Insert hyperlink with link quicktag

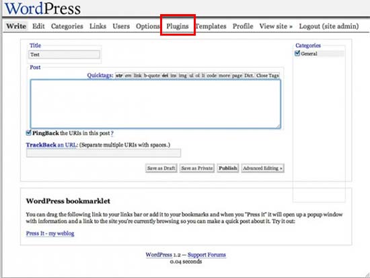[x=137, y=75]
